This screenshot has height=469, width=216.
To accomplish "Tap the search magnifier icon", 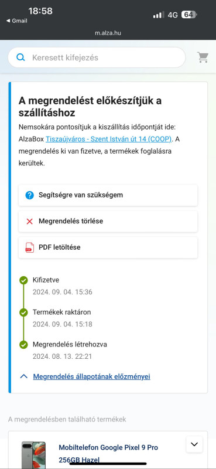I will [x=20, y=57].
